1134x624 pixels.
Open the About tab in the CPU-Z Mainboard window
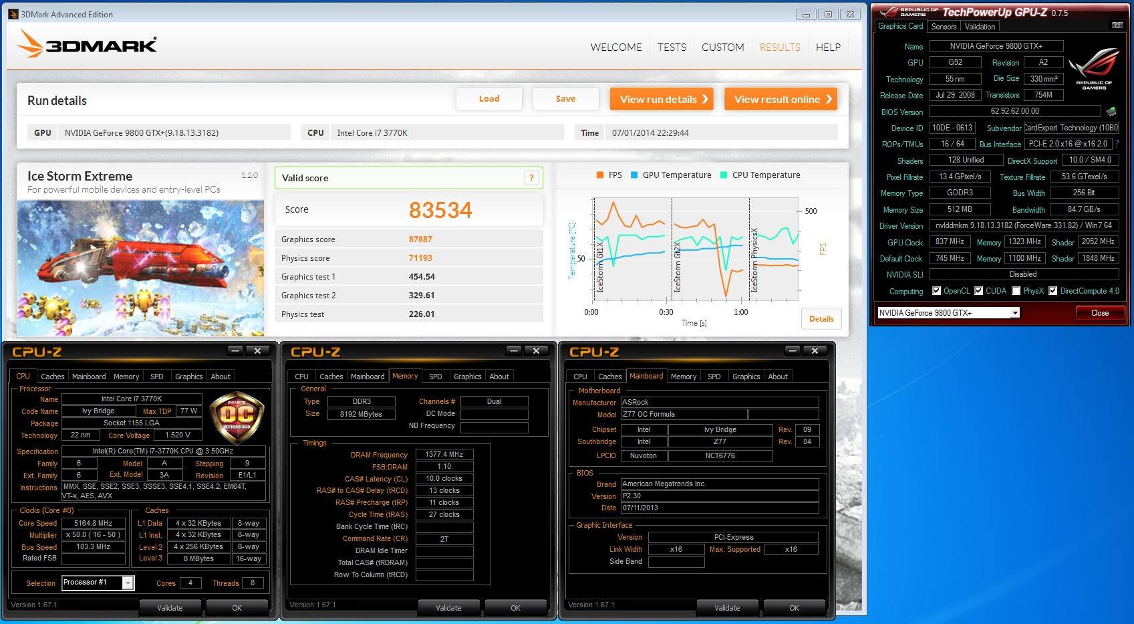point(777,377)
